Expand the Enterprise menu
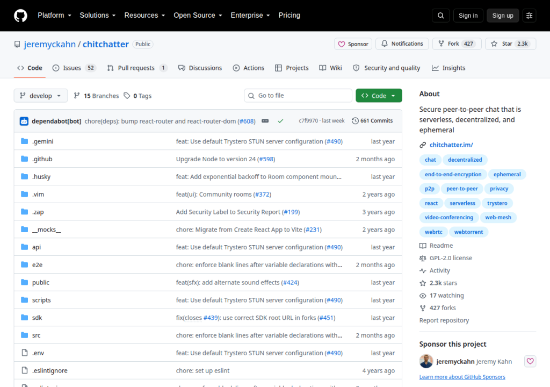The width and height of the screenshot is (550, 387). coord(250,16)
